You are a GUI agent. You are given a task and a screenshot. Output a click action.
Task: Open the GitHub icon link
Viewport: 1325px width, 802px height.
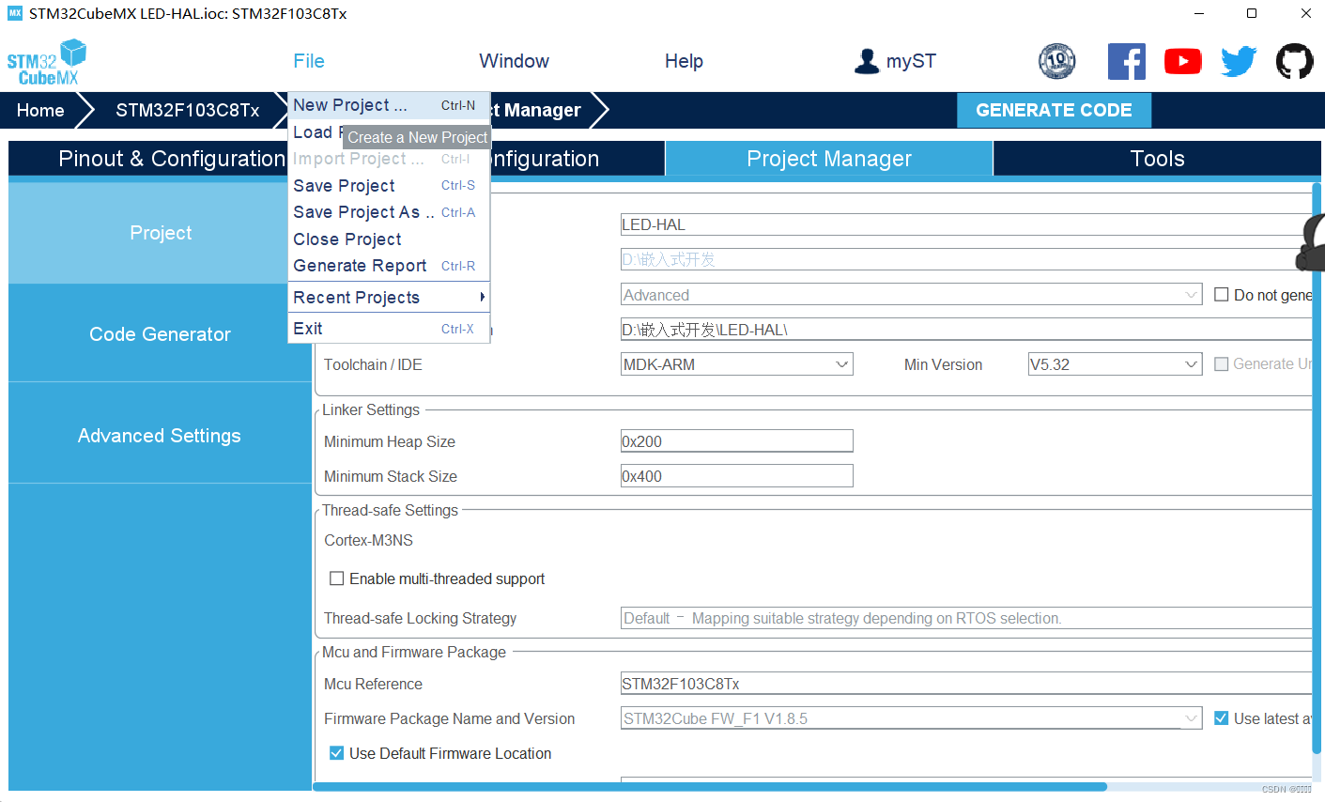pos(1294,61)
